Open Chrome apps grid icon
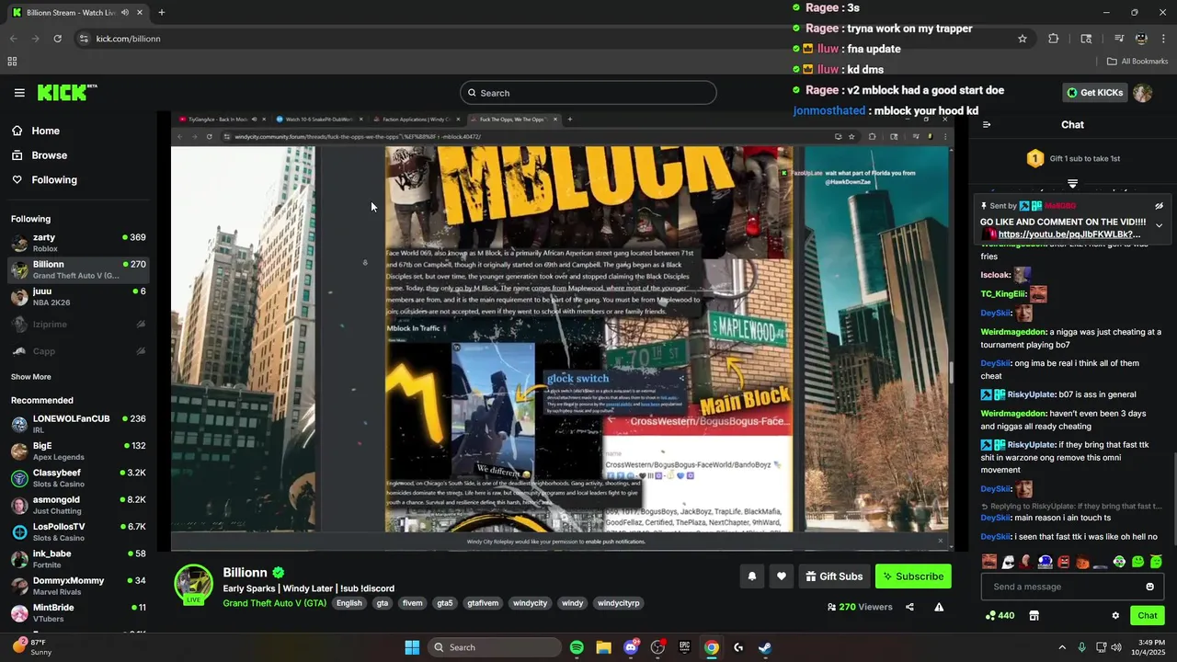The width and height of the screenshot is (1177, 662). (x=12, y=62)
